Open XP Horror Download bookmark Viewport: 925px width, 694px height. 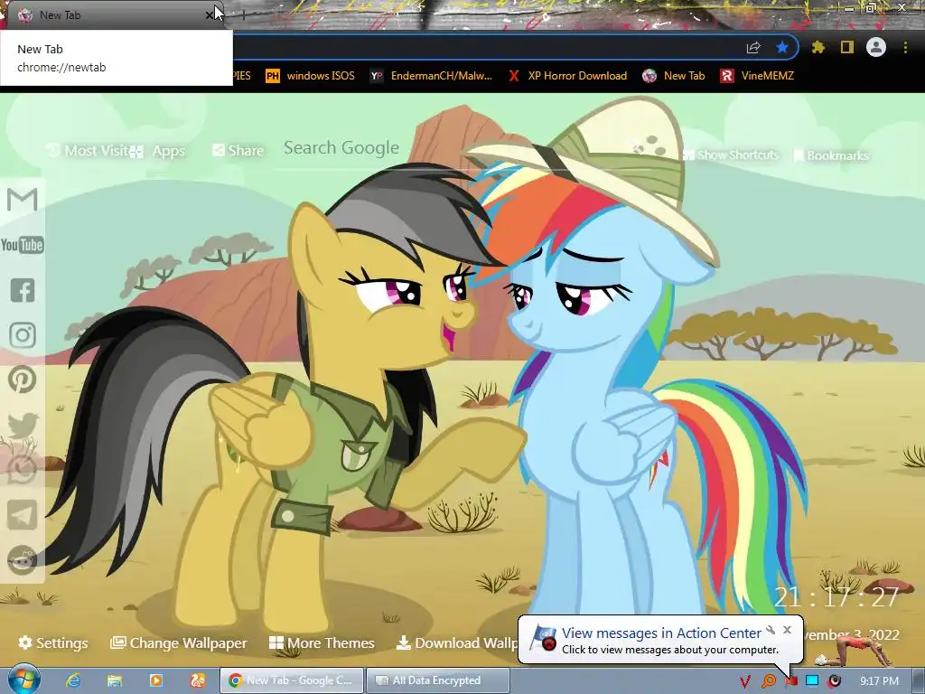coord(567,76)
